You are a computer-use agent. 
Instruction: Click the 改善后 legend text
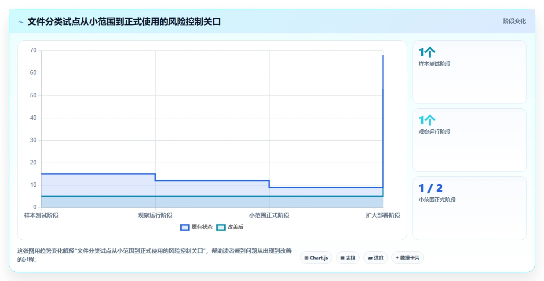coord(235,227)
